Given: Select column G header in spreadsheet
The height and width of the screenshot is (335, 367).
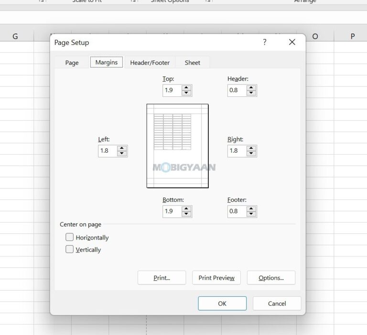Looking at the screenshot, I should coord(15,36).
